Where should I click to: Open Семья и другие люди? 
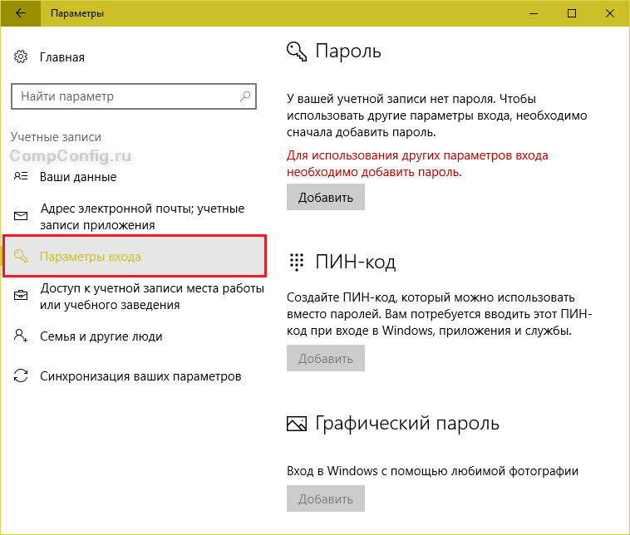tap(101, 336)
